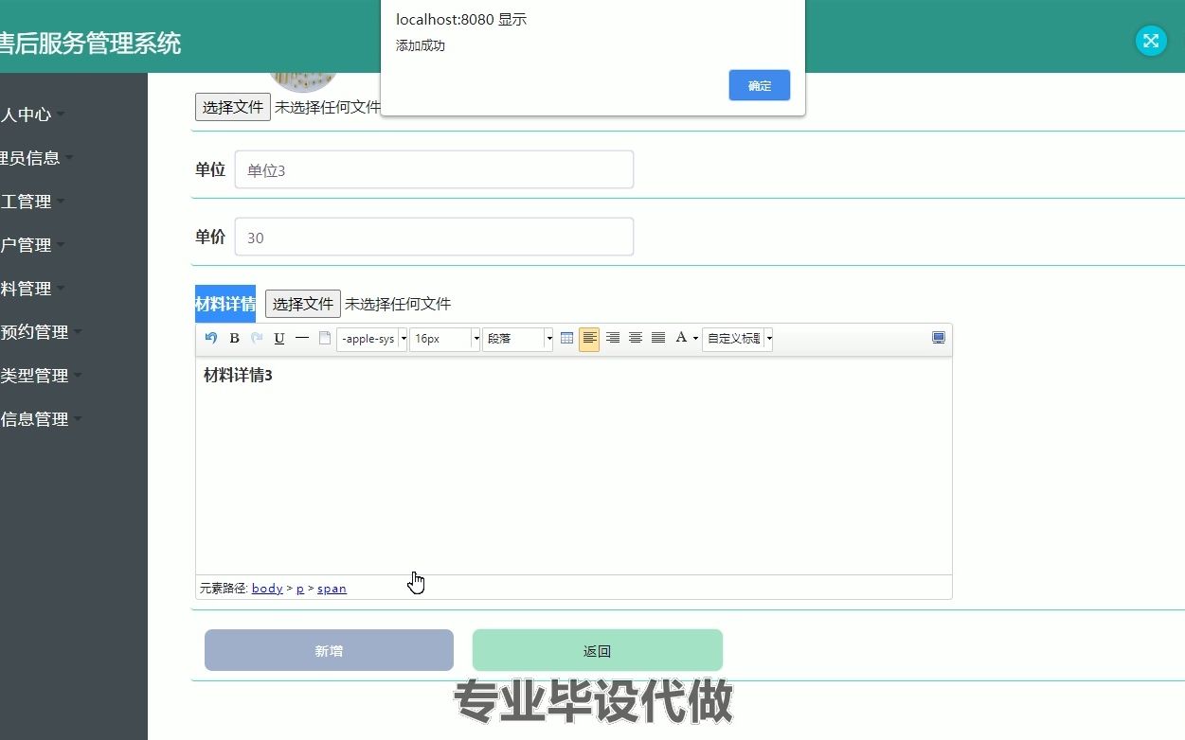Viewport: 1185px width, 740px height.
Task: Select the justify alignment icon
Action: tap(658, 338)
